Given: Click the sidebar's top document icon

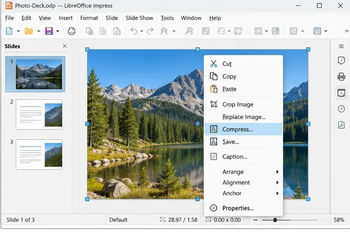Looking at the screenshot, I should click(x=341, y=60).
